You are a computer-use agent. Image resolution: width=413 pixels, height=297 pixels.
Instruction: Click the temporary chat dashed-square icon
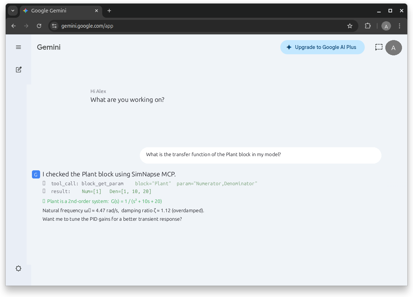point(379,47)
